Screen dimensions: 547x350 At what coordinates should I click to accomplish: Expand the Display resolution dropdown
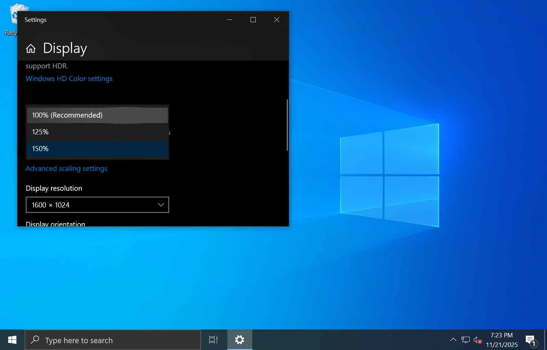97,205
